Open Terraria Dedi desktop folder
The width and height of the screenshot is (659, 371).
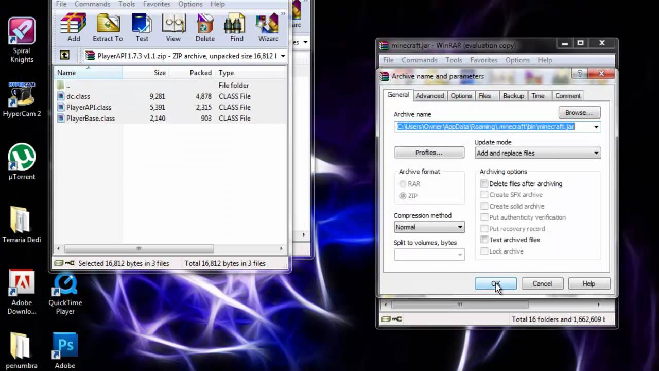click(x=22, y=224)
